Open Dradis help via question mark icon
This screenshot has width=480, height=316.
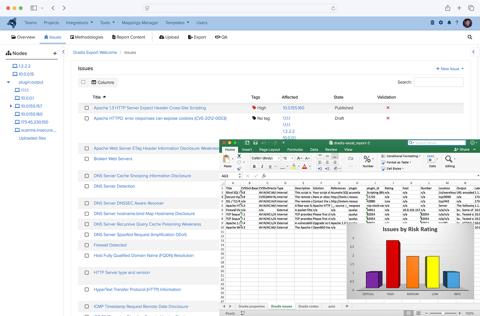pyautogui.click(x=457, y=22)
